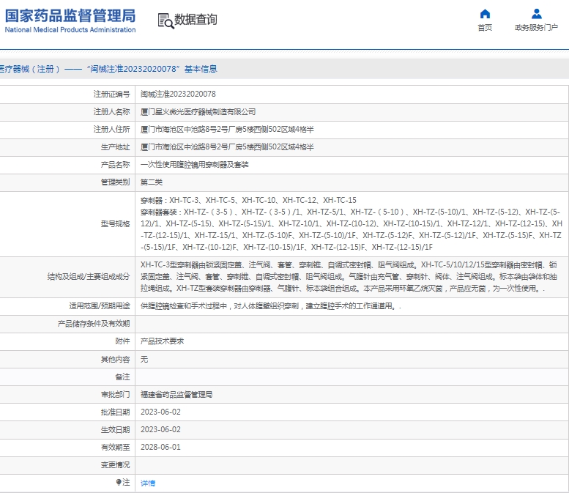
Task: Click the 适用范围/预期用途 description text
Action: 271,306
